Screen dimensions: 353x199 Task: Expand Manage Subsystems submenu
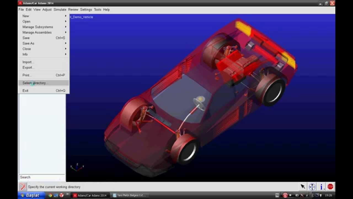click(x=44, y=27)
